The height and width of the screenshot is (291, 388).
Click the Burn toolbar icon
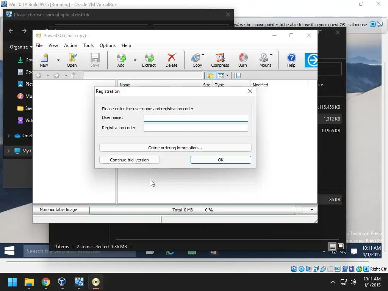point(243,60)
